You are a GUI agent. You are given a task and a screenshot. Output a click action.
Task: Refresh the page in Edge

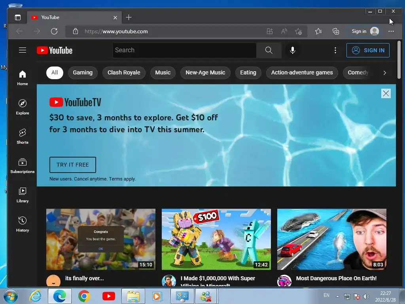[54, 31]
